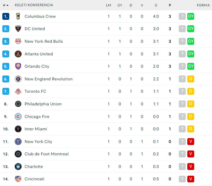Click the Columbus Crew team logo
Viewport: 212px width, 186px height.
click(x=18, y=16)
